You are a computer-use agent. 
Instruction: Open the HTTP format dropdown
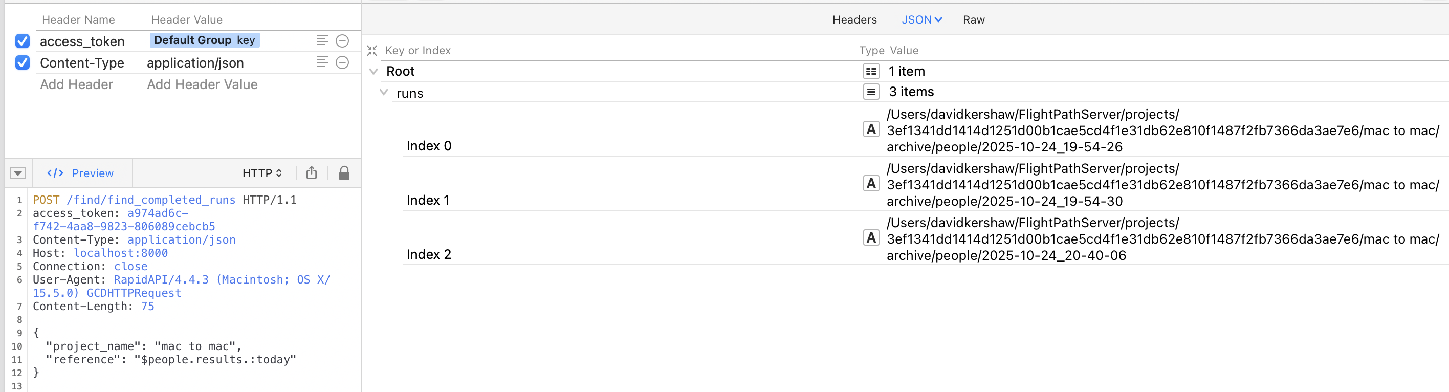[x=261, y=173]
